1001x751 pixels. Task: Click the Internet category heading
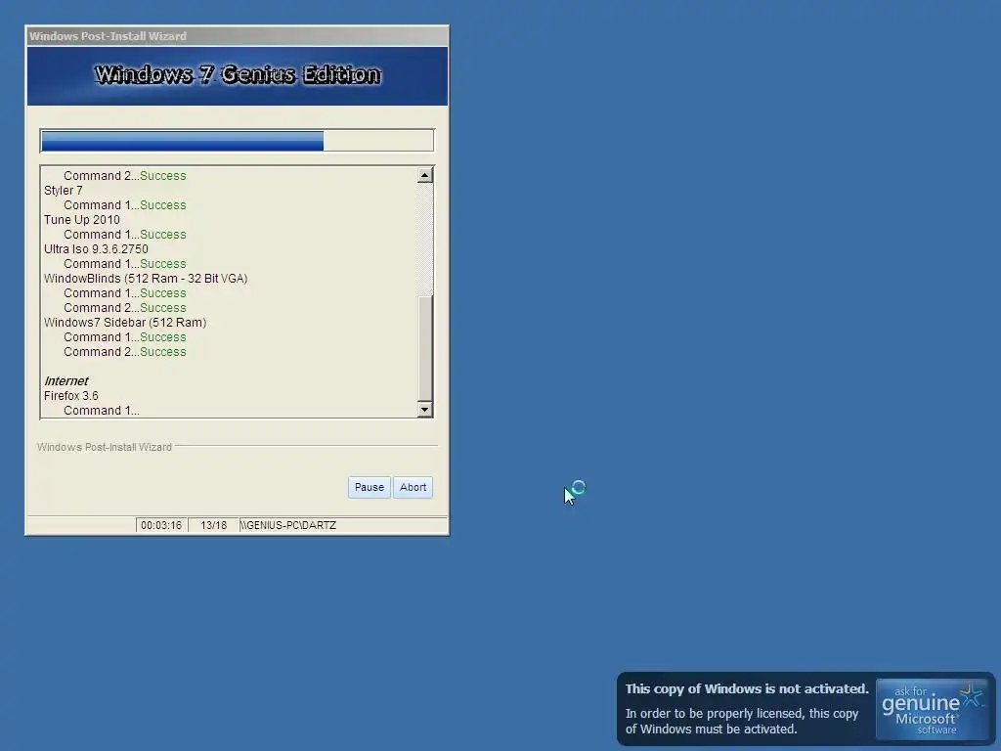click(65, 381)
